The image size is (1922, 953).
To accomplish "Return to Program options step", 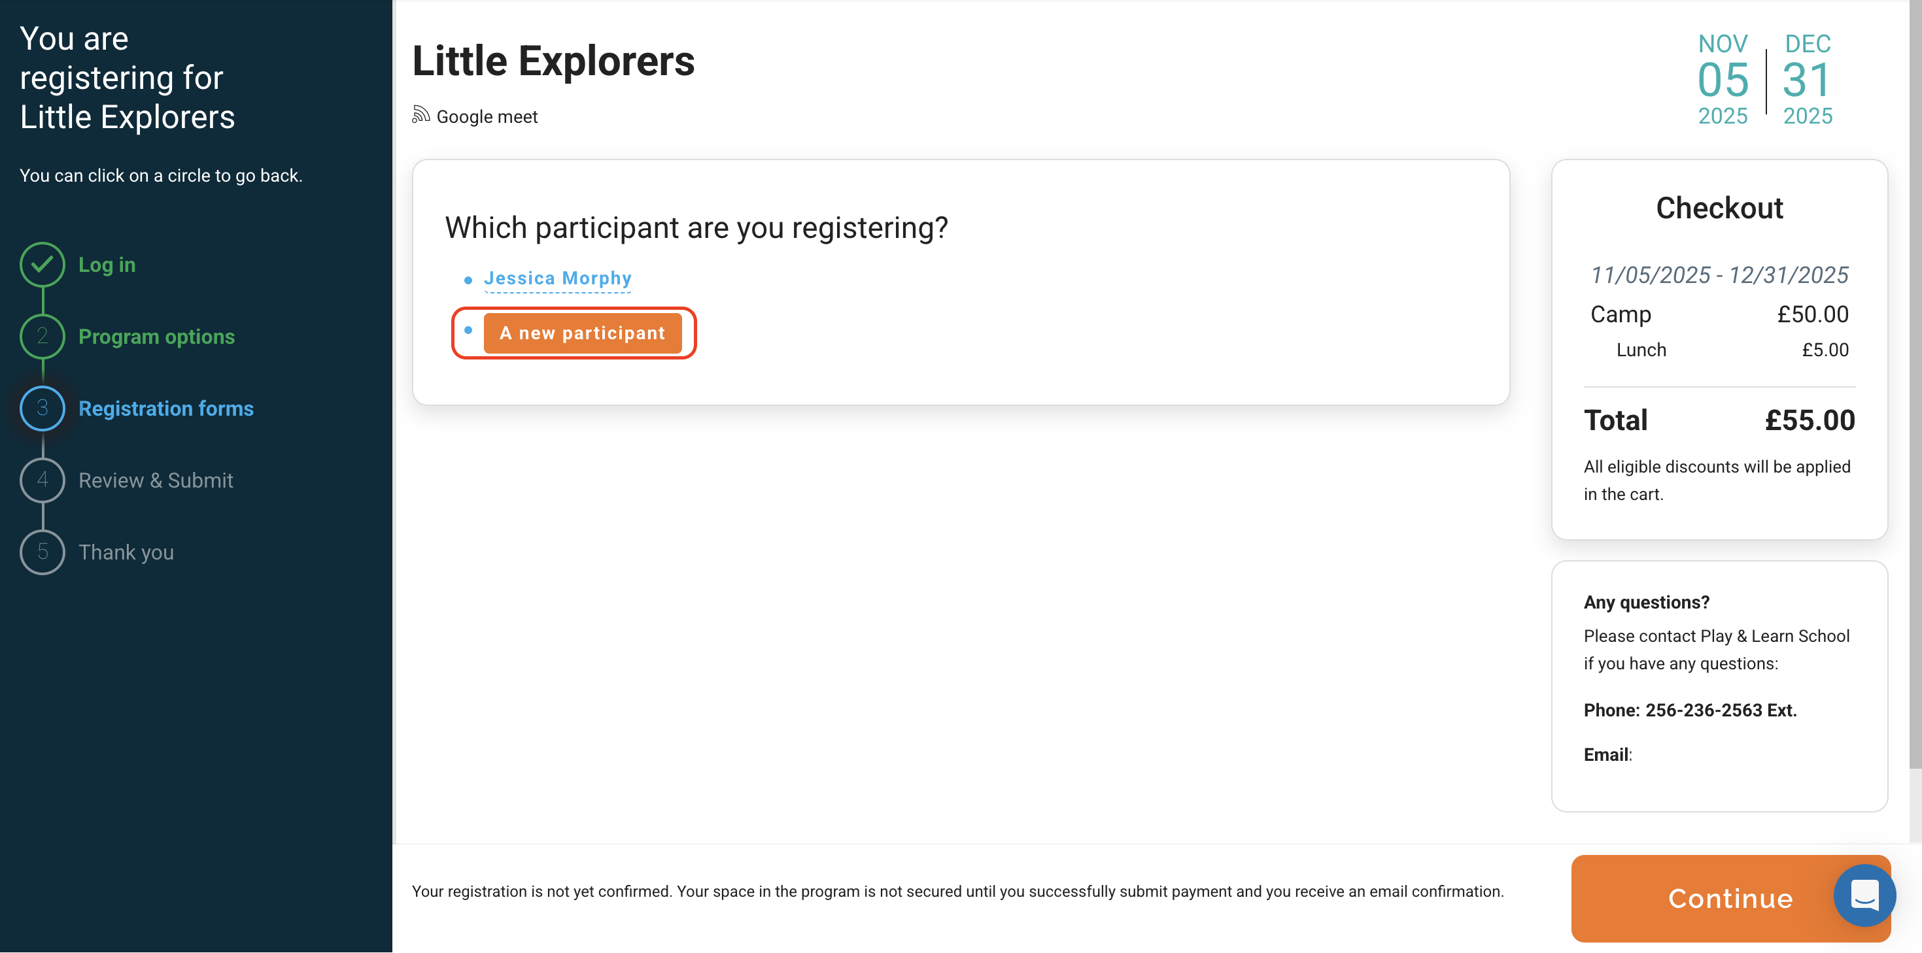I will [157, 337].
